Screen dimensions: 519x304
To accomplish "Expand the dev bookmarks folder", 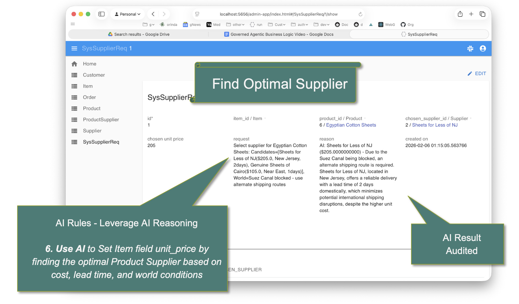I will (322, 25).
